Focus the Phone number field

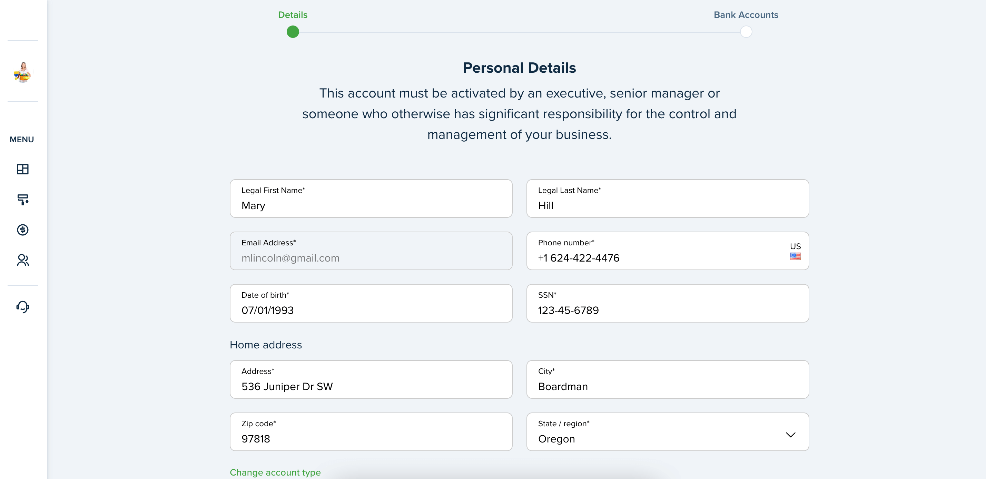coord(668,251)
